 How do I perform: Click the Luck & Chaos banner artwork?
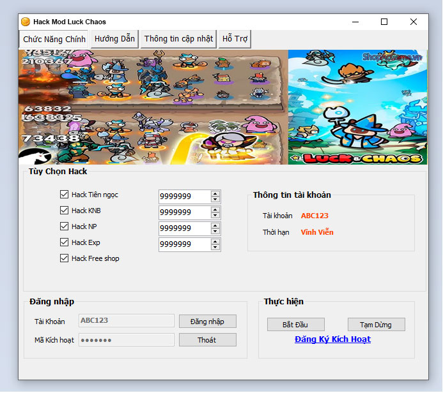tap(358, 107)
